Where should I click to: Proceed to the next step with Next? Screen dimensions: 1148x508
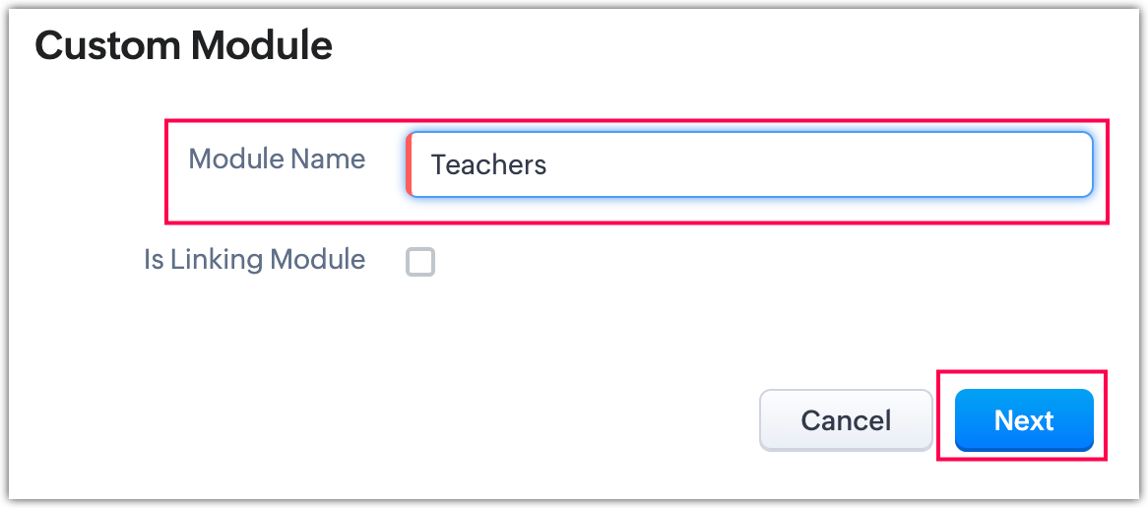point(1024,420)
